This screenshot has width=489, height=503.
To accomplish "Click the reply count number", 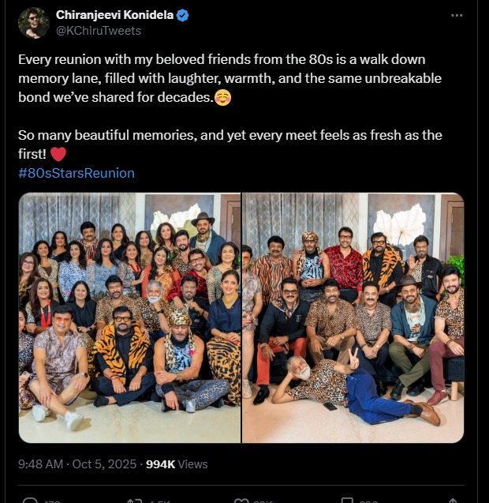I will (54, 501).
